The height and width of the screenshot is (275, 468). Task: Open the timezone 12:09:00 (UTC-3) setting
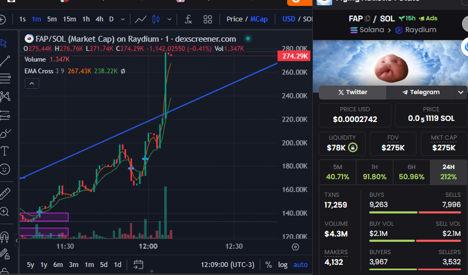click(x=227, y=265)
